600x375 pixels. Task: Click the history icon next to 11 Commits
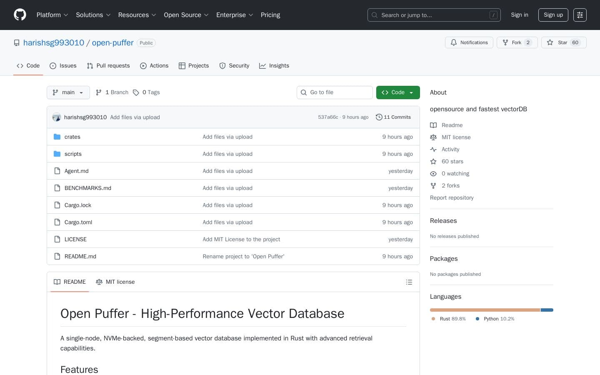pos(379,117)
